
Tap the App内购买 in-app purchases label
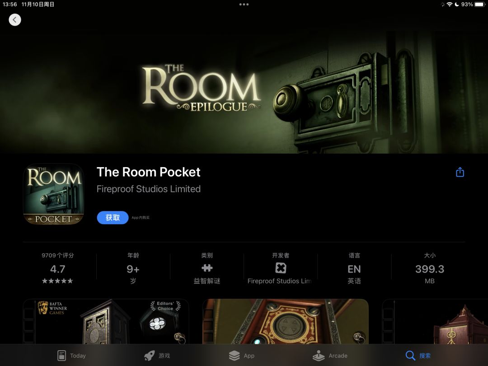[141, 217]
